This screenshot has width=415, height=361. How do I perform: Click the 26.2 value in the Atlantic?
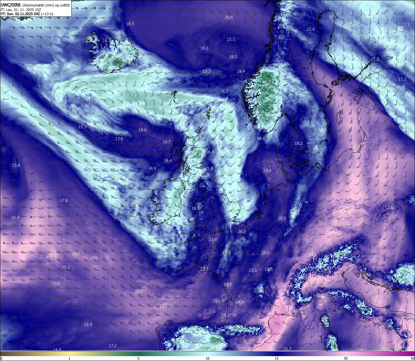(x=139, y=291)
